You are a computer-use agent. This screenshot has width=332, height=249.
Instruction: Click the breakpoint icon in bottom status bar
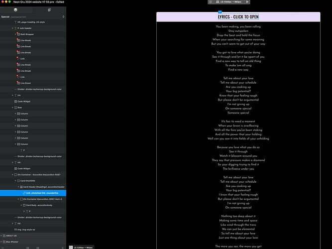click(x=71, y=248)
